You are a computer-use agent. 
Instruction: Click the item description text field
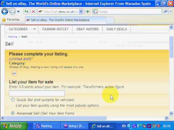[x=37, y=93]
